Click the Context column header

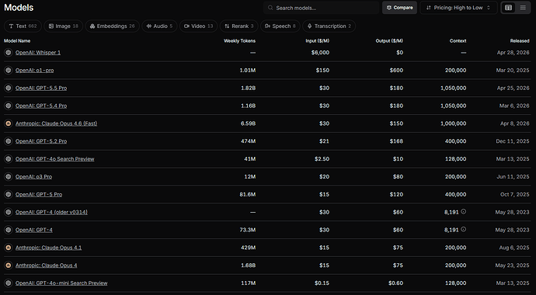(x=458, y=41)
